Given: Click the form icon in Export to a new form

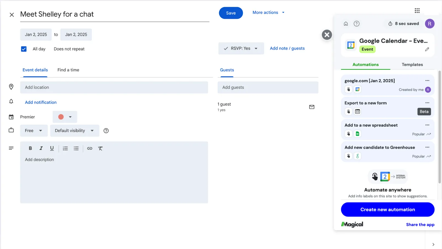Looking at the screenshot, I should [x=357, y=112].
